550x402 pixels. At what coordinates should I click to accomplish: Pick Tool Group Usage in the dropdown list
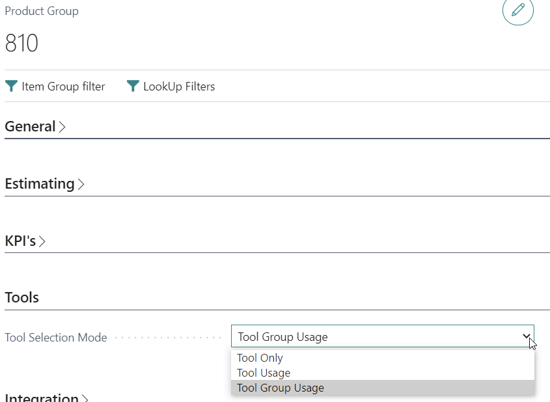tap(281, 388)
